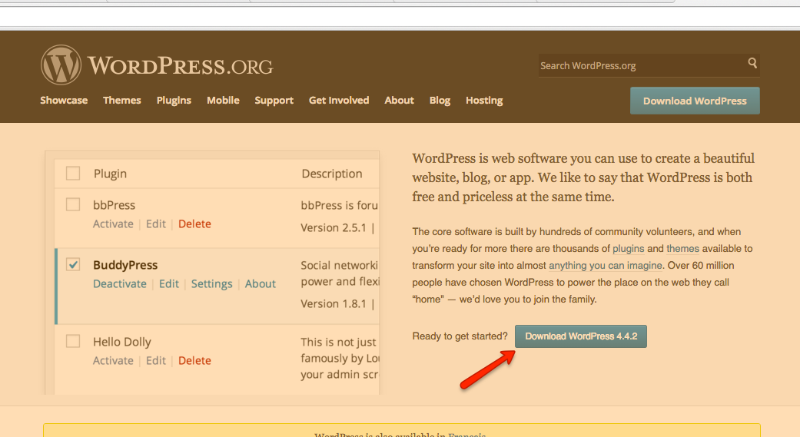Click Edit under Hello Dolly

(x=155, y=360)
